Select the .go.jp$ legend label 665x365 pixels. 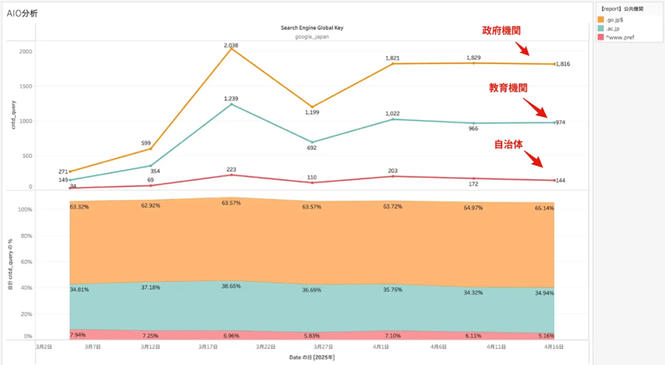(614, 19)
